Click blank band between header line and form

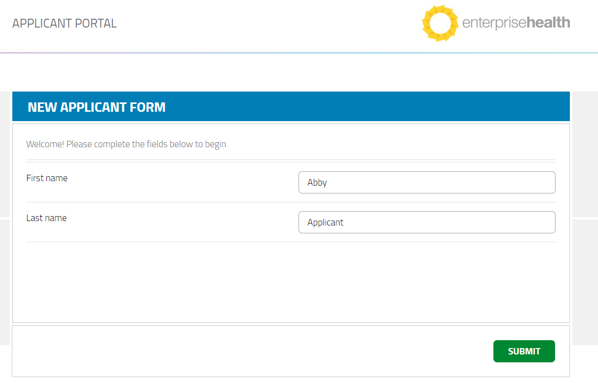(x=296, y=72)
